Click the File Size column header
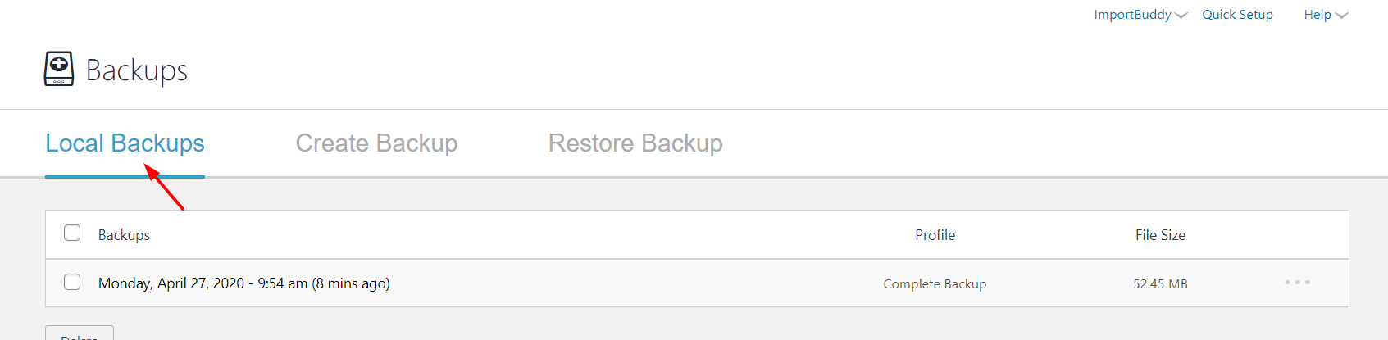 pyautogui.click(x=1160, y=235)
